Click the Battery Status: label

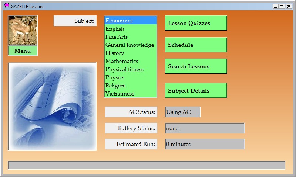tap(131, 128)
